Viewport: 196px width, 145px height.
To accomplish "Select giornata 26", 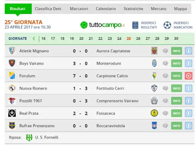I will [x=138, y=38].
